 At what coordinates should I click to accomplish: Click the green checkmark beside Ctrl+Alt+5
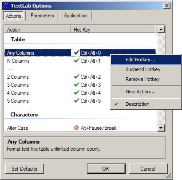tap(76, 100)
